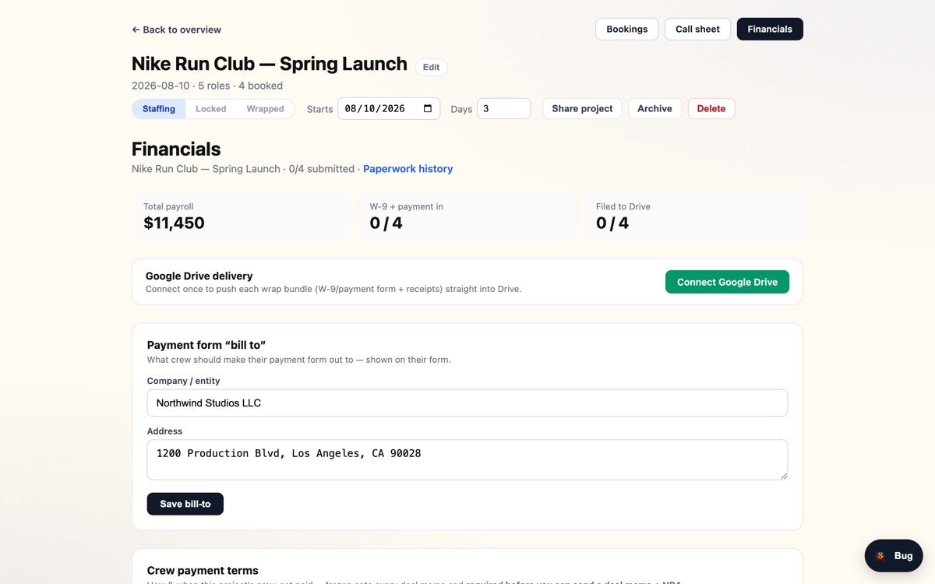Open the Bookings tab
Screen dimensions: 935x584
pos(627,29)
